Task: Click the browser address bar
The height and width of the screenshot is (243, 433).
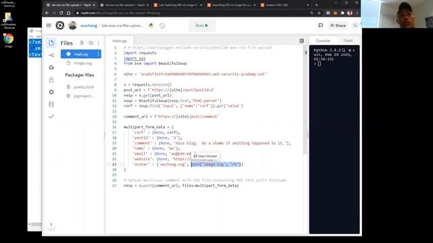Action: pos(193,13)
